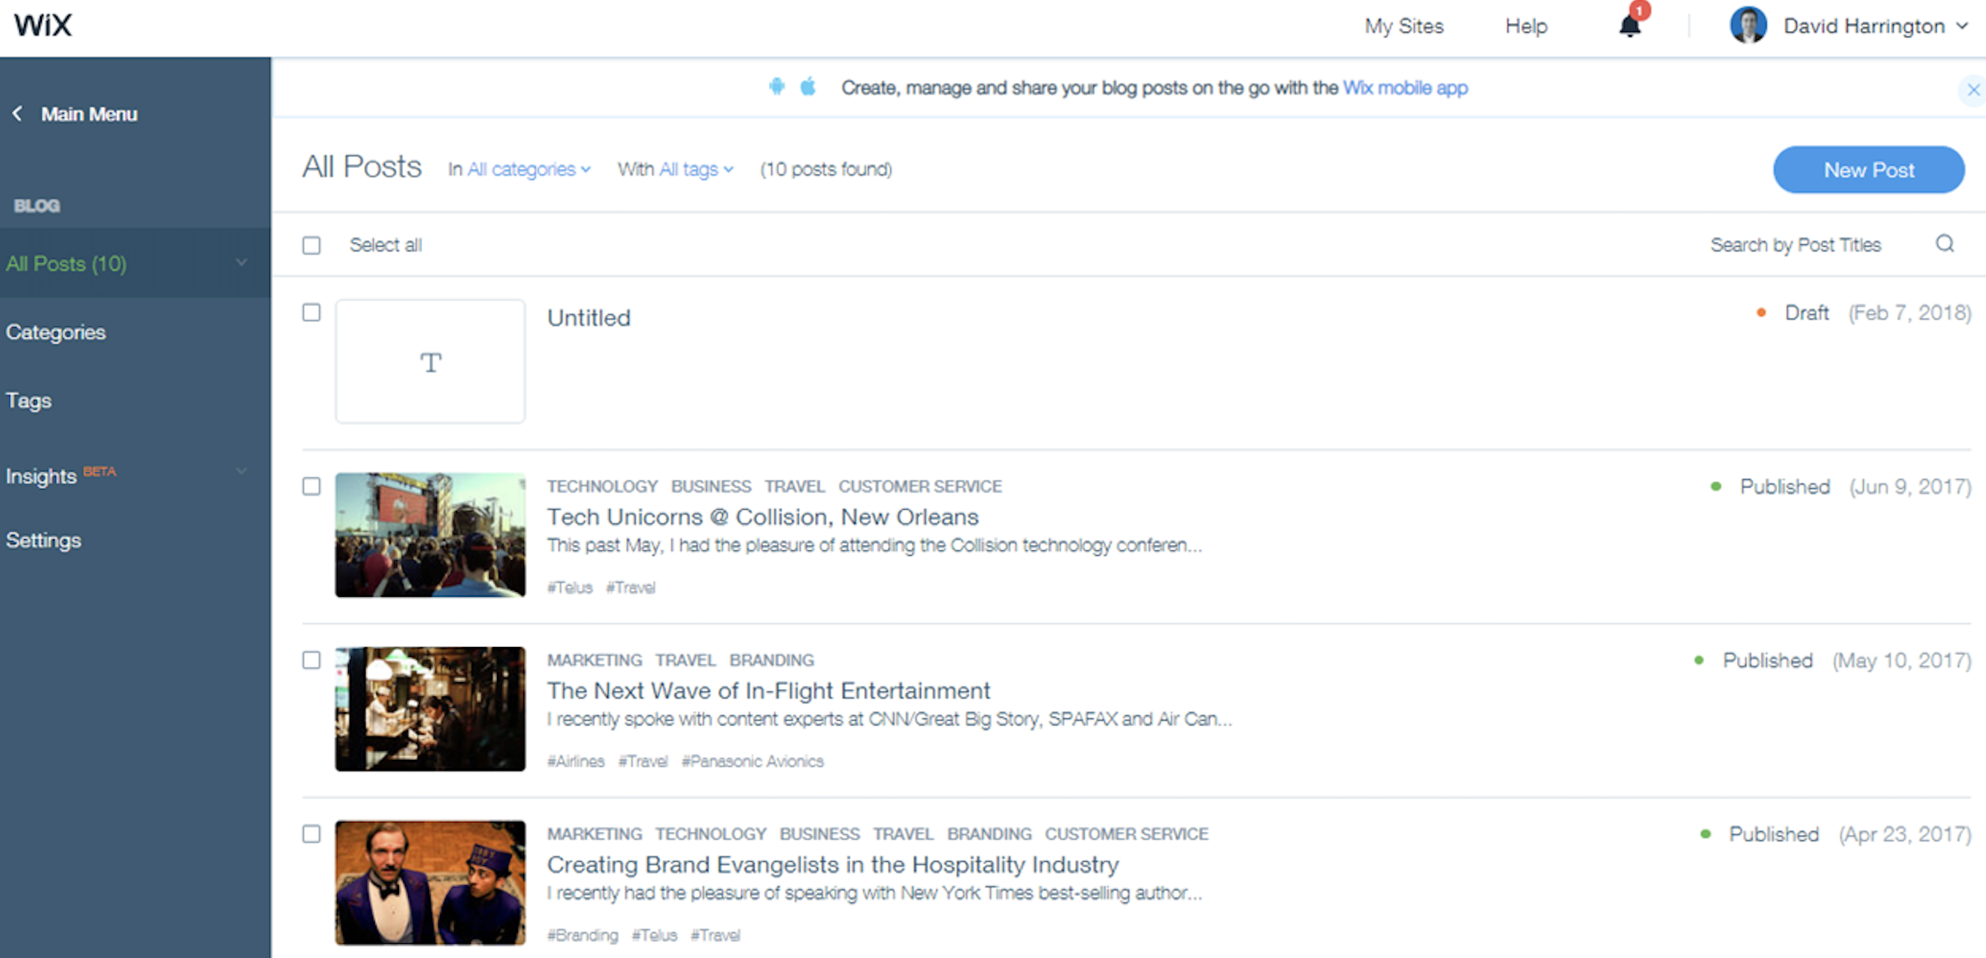
Task: Click BUSINESS category on Brand Evangelists post
Action: pyautogui.click(x=820, y=834)
